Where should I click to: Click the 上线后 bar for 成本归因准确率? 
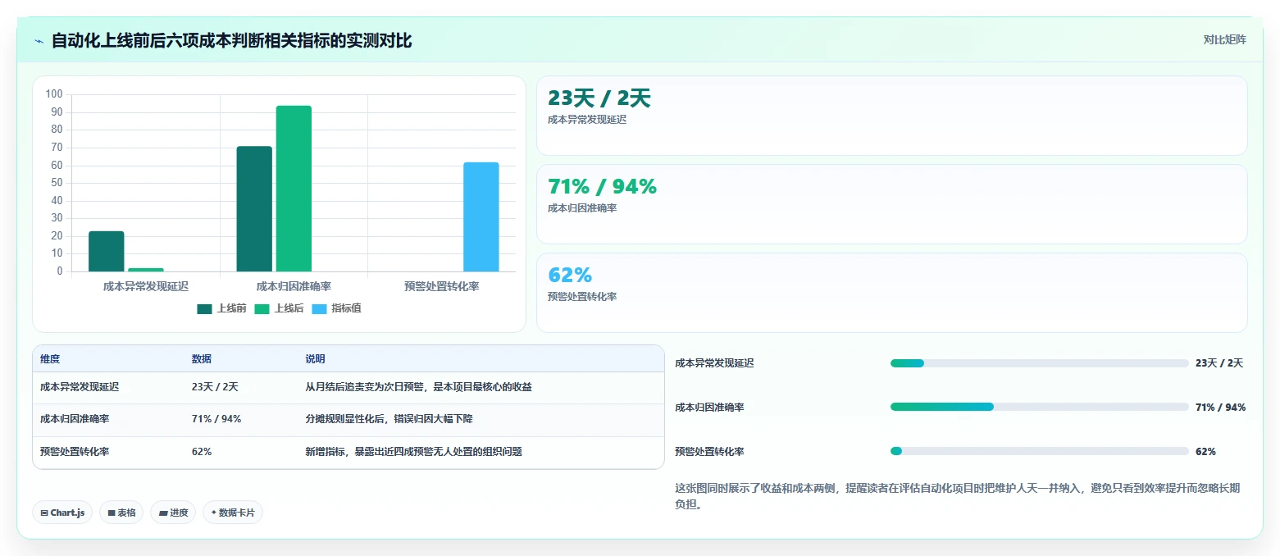[x=294, y=189]
